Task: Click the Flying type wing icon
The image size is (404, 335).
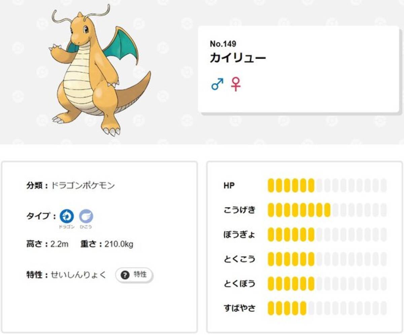Action: 86,216
